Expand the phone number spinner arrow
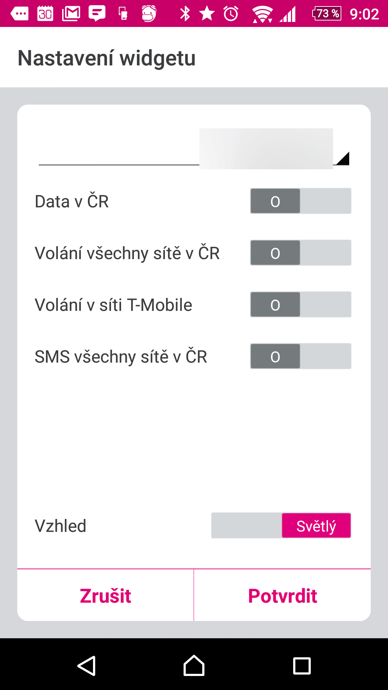 coord(343,158)
